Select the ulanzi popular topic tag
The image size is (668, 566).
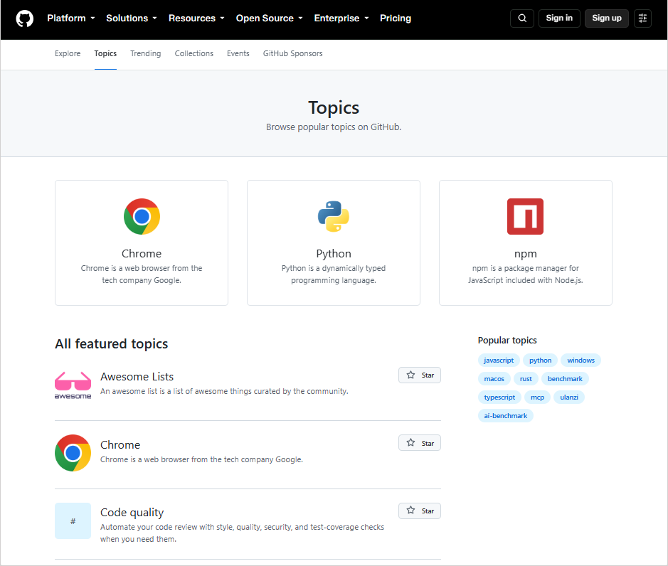568,397
